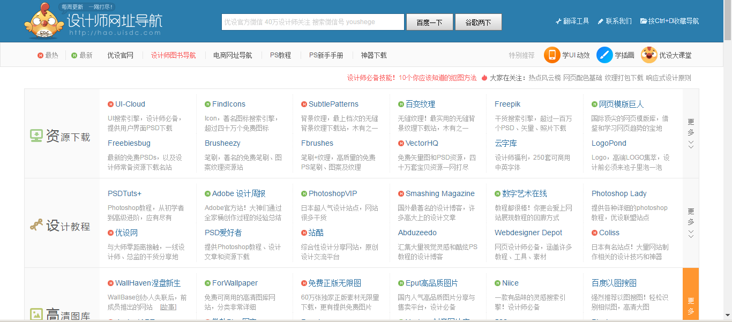The image size is (732, 322).
Task: Open the SubtlePatterns link
Action: pyautogui.click(x=333, y=104)
